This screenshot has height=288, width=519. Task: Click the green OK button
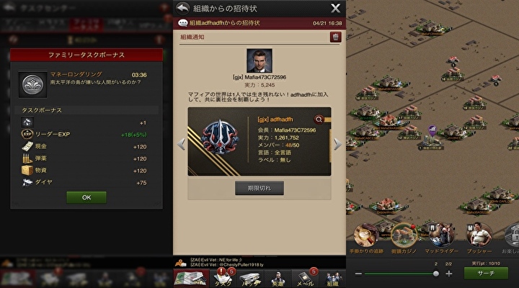86,197
